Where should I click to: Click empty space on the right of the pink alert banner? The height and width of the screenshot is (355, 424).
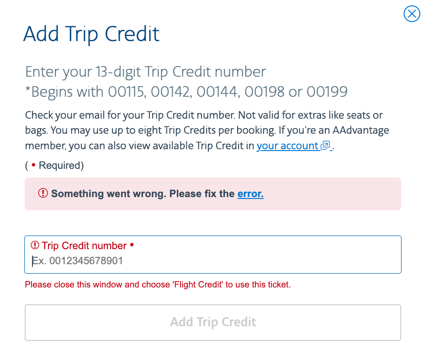pyautogui.click(x=343, y=194)
